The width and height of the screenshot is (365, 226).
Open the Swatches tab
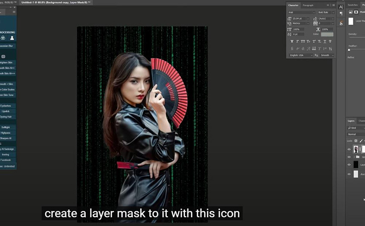352,5
